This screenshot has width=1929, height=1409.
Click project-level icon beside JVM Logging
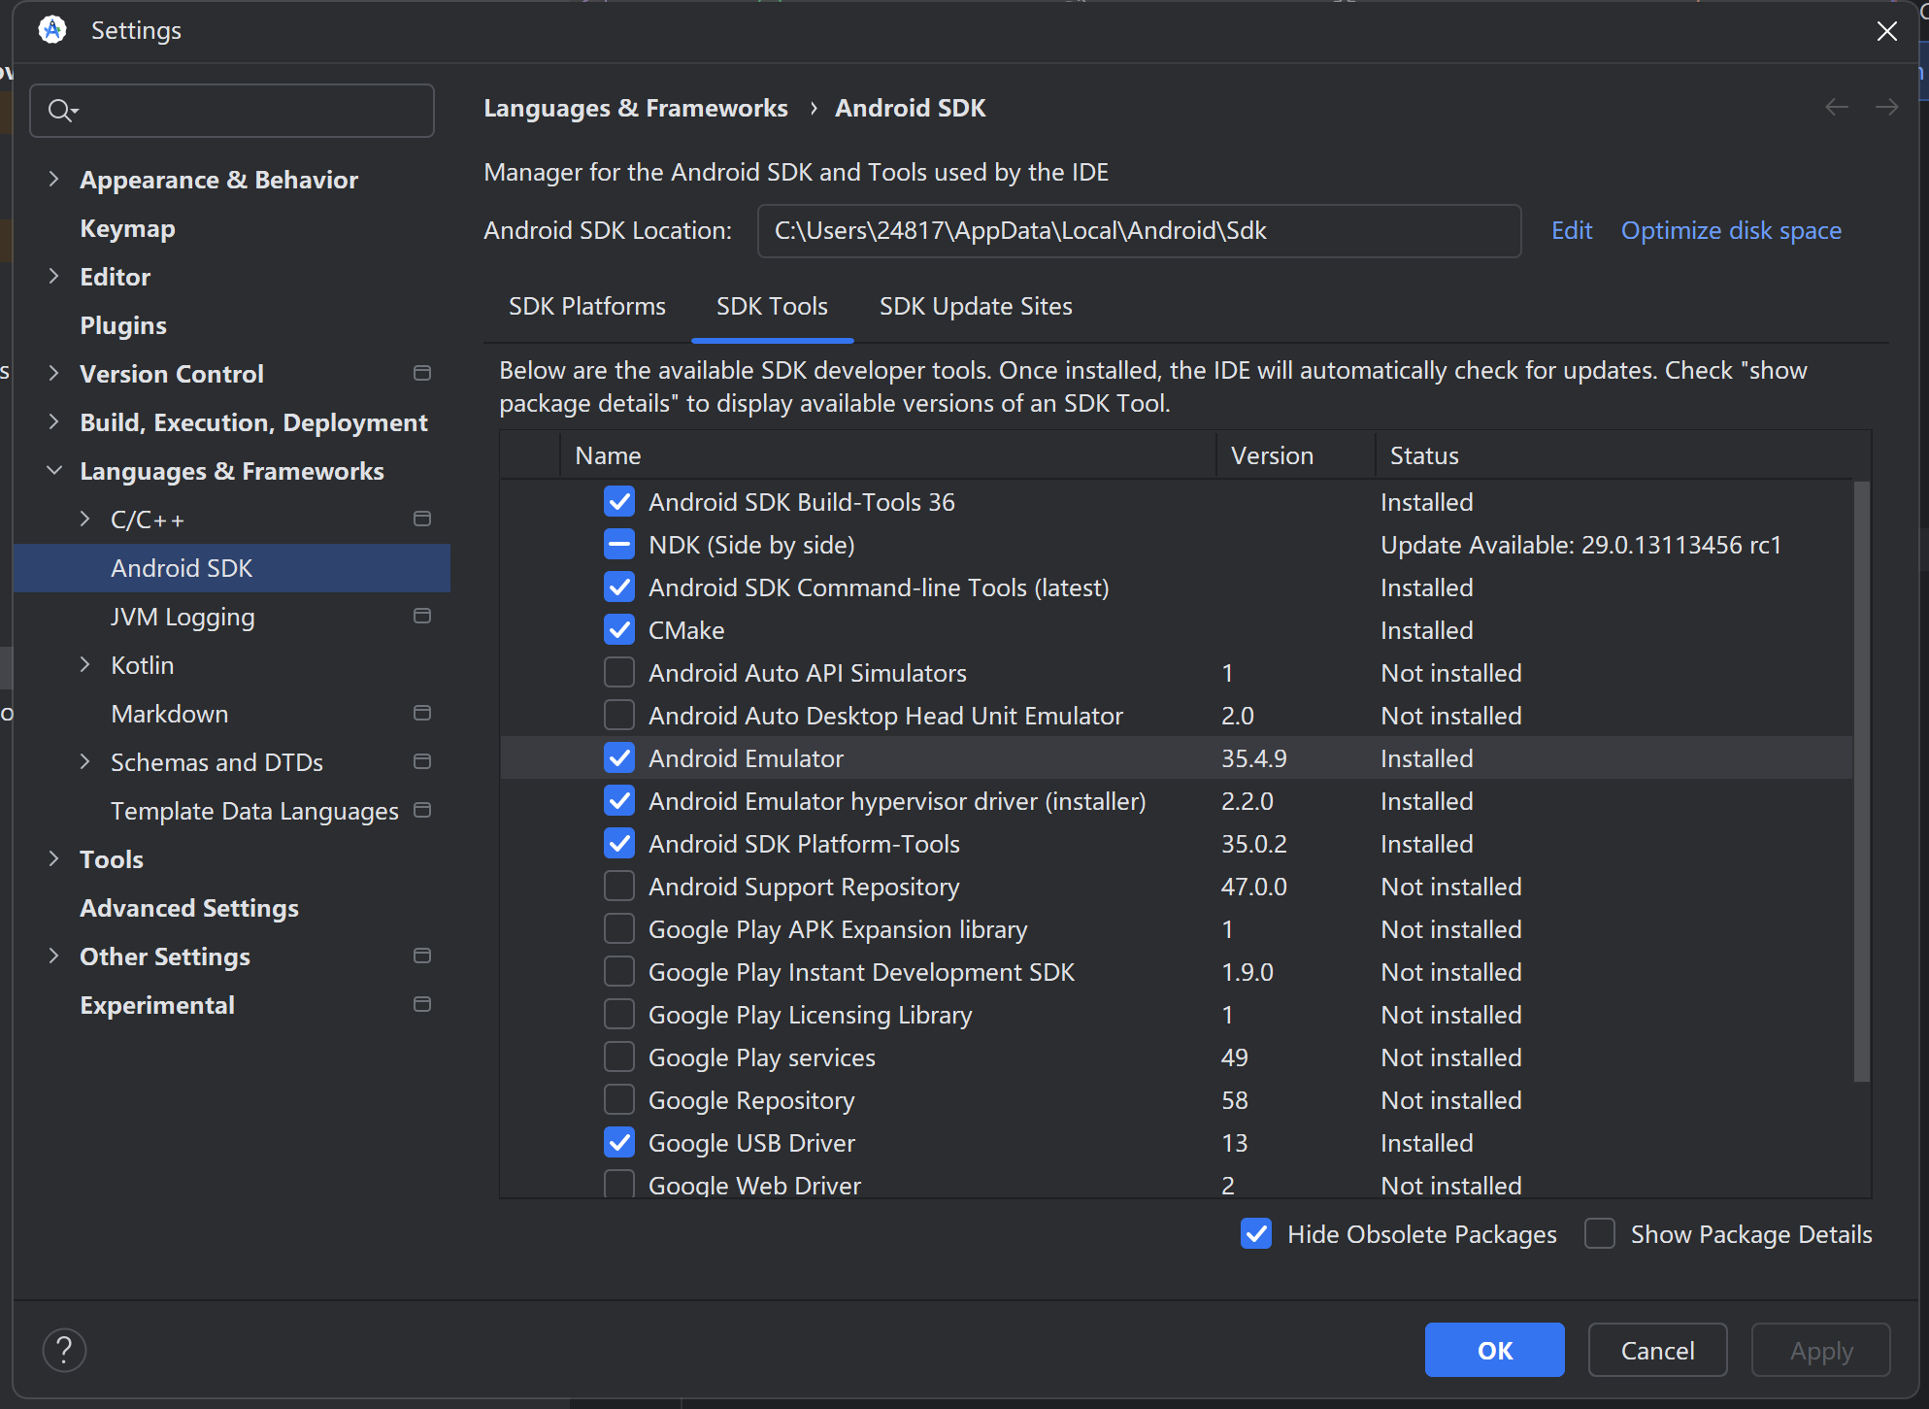tap(422, 616)
